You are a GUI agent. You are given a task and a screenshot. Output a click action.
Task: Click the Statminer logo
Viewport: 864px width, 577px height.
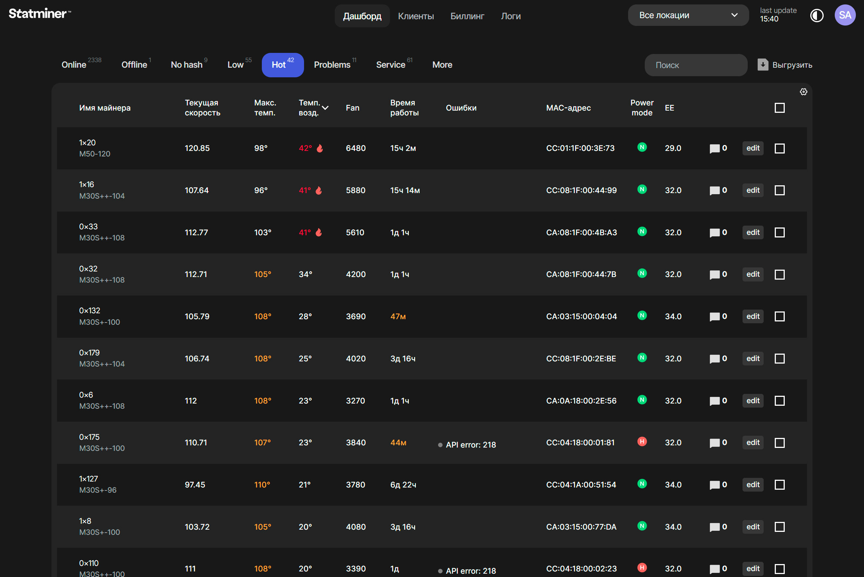click(40, 14)
